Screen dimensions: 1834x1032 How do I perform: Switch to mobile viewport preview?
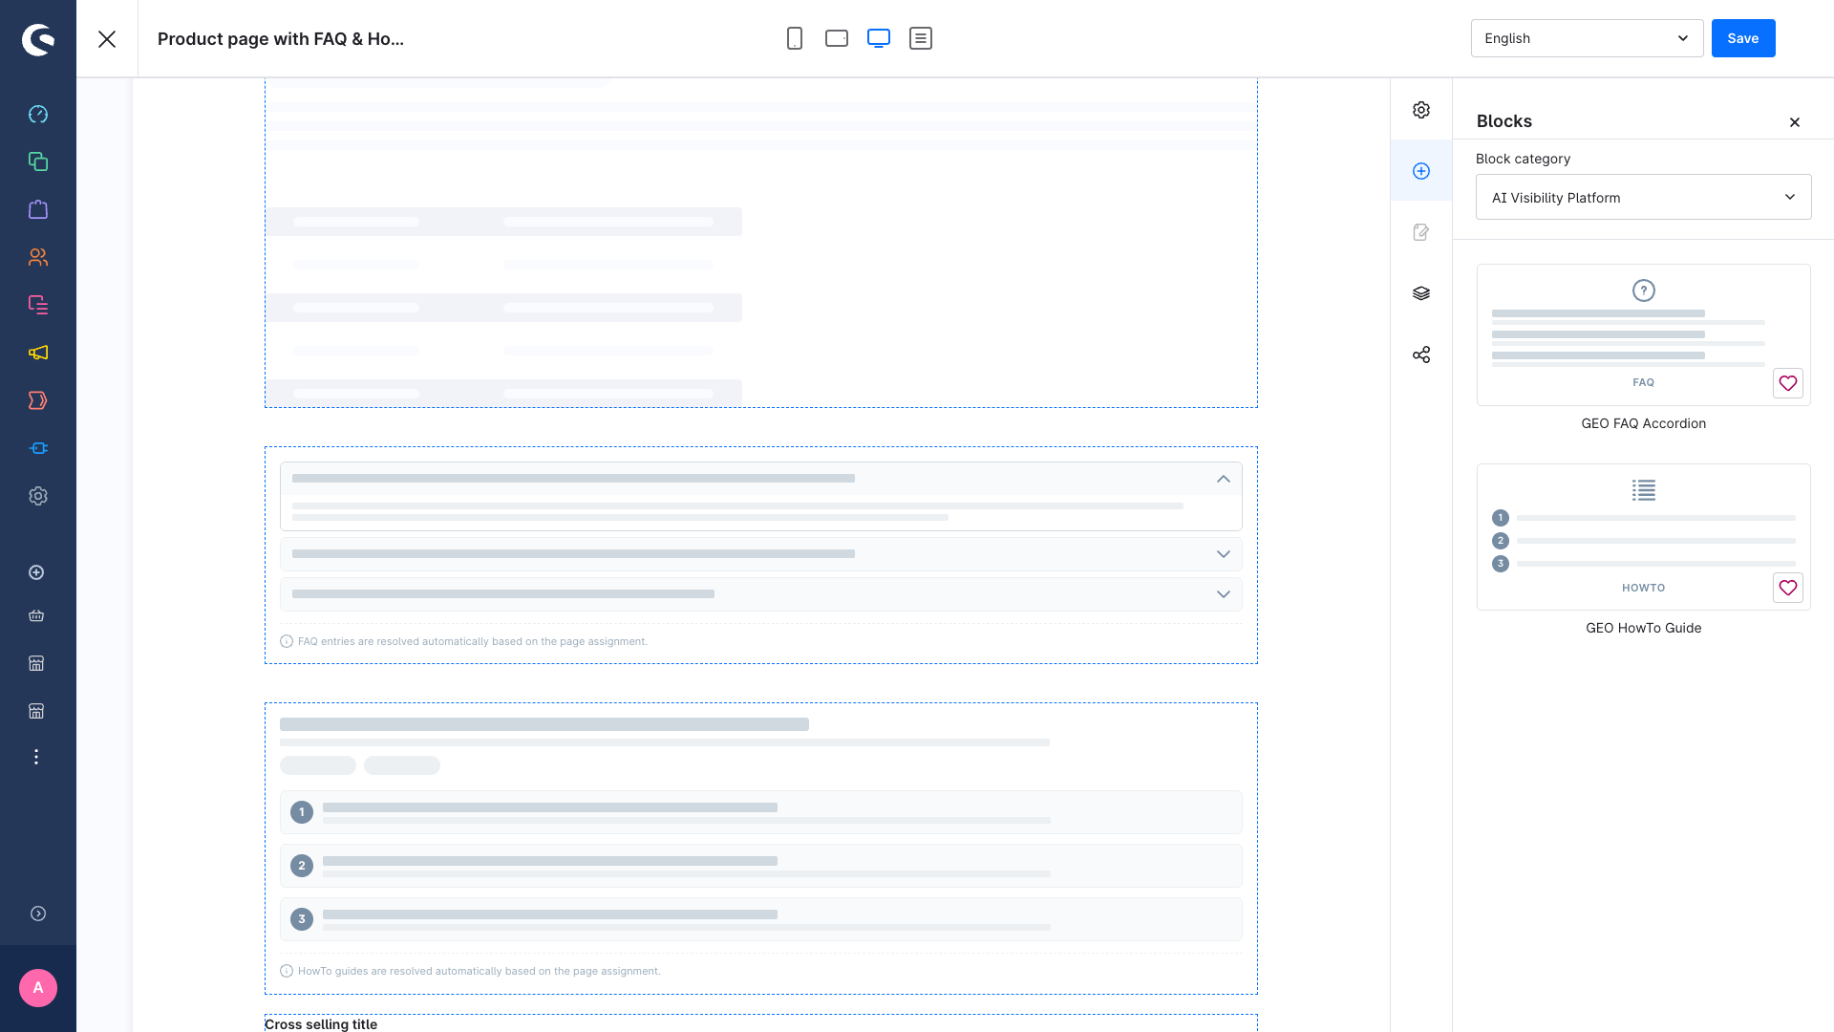tap(795, 38)
